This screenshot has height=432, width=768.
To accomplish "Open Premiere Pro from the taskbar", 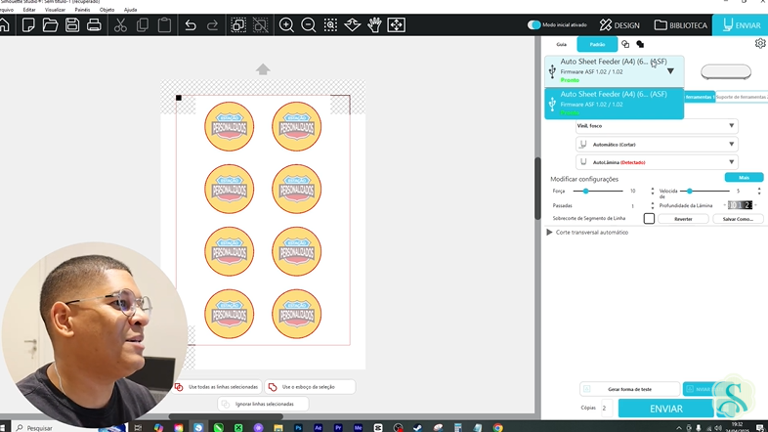I will coord(338,427).
